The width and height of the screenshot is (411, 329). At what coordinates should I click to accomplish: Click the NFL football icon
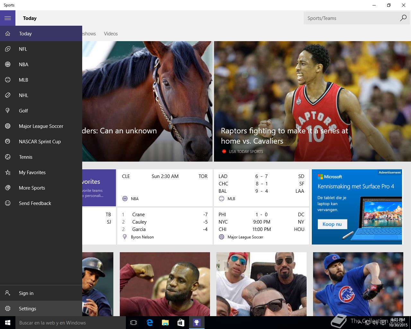tap(8, 49)
